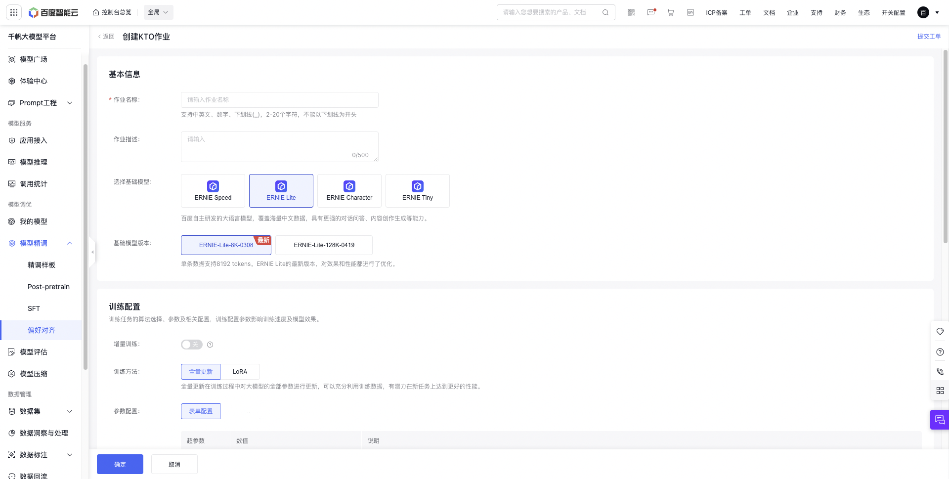Open 控制台总览 home link
The width and height of the screenshot is (949, 479).
(112, 12)
